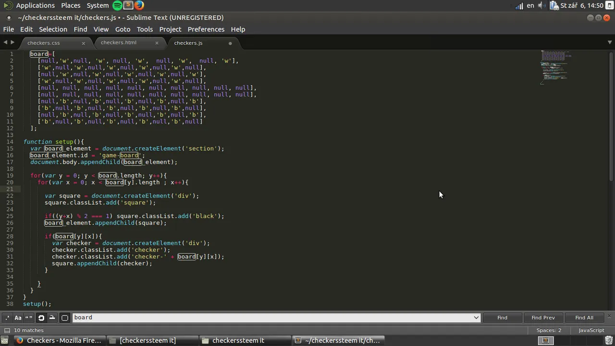Click the Find All button
Viewport: 615px width, 346px height.
click(584, 318)
